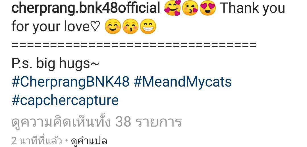Click the smiling face with hearts emoji

pos(173,8)
